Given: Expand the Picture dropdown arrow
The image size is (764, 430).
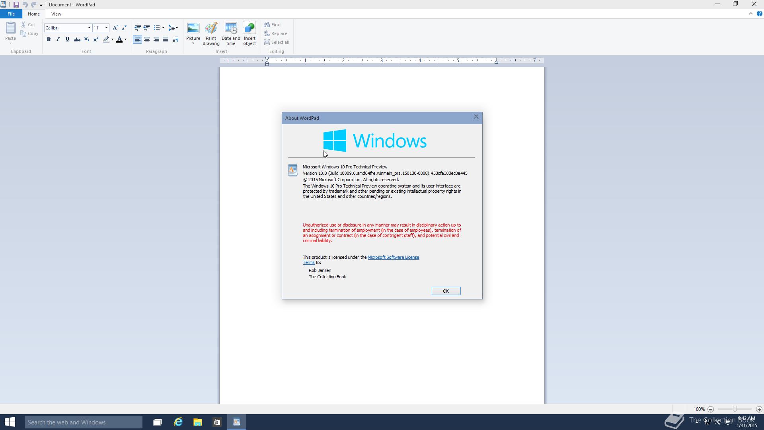Looking at the screenshot, I should [x=193, y=43].
